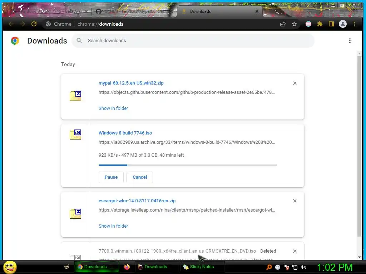Image resolution: width=366 pixels, height=274 pixels.
Task: Open the Downloads page more actions menu
Action: click(350, 41)
